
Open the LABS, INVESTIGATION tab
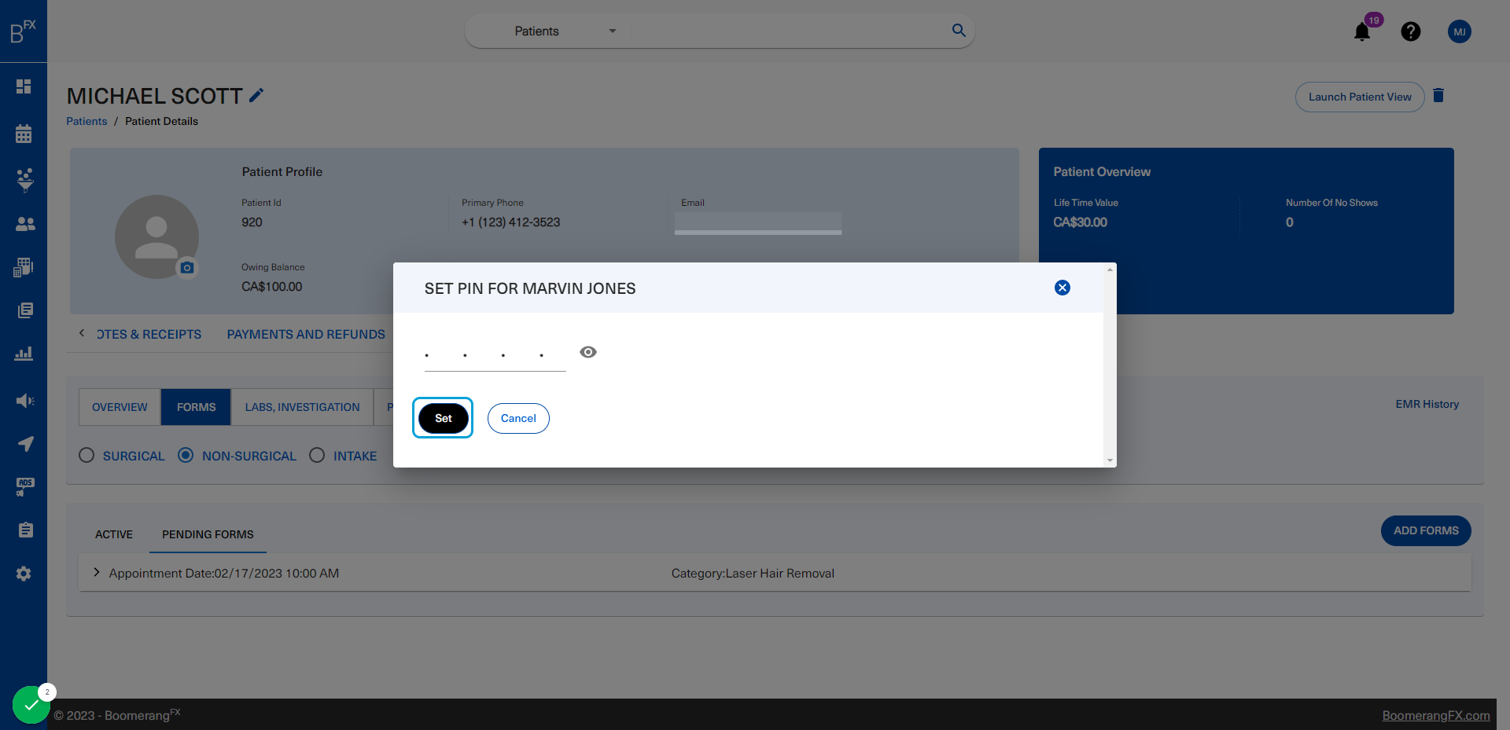(x=302, y=407)
